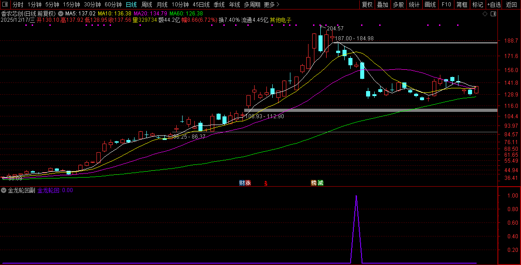Add stock via +自选 button
The image size is (521, 265).
point(494,5)
